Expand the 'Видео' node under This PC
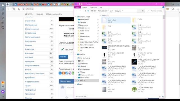The image size is (180, 101). (77, 61)
